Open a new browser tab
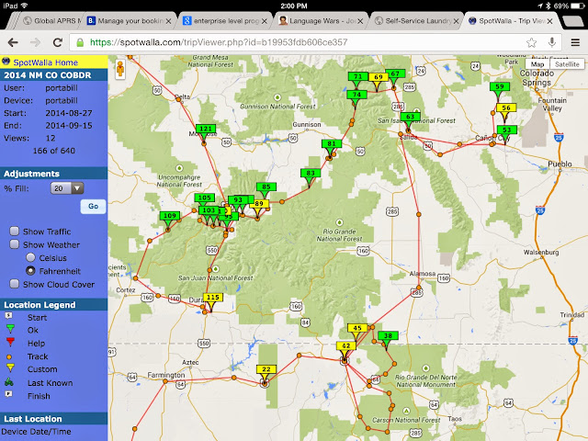Viewport: 588px width, 441px height. point(572,21)
